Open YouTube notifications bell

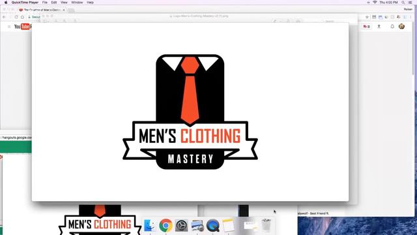(392, 26)
